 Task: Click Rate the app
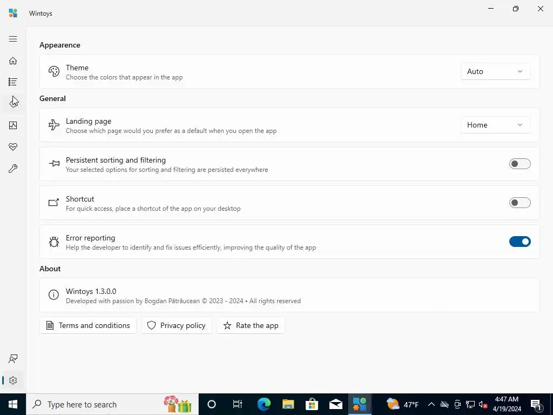(x=251, y=325)
